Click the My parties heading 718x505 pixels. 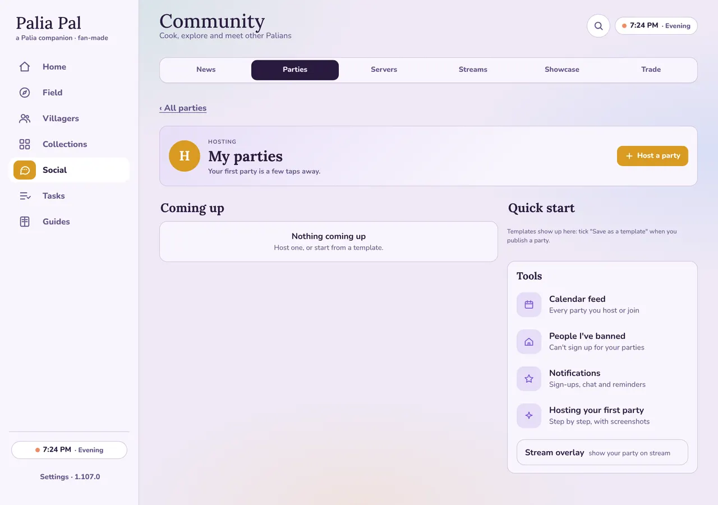pos(245,156)
